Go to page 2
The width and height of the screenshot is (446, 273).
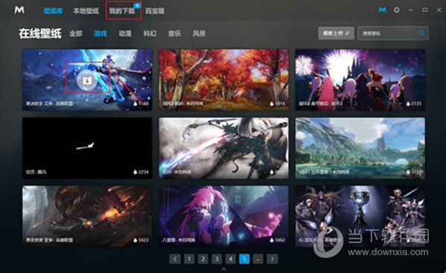tap(203, 259)
